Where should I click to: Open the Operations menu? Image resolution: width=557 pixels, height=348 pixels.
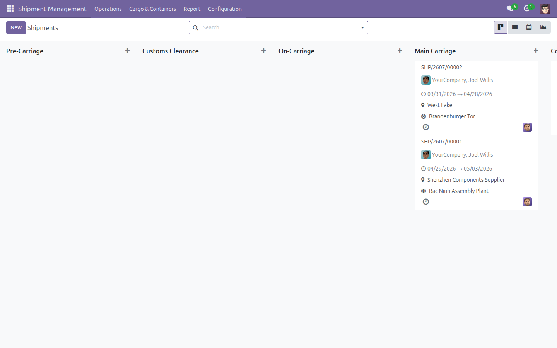(x=108, y=9)
